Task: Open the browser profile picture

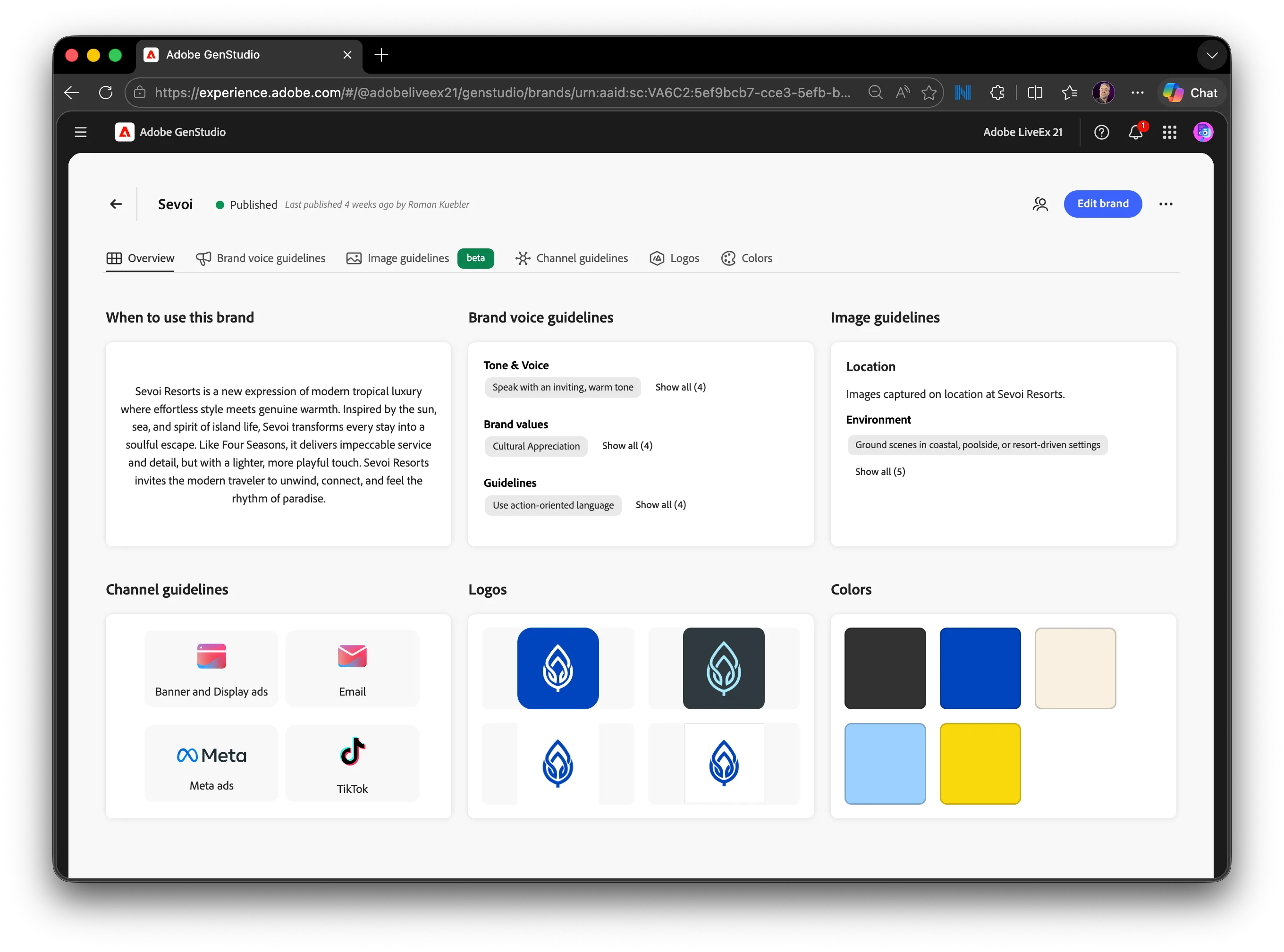Action: click(1103, 92)
